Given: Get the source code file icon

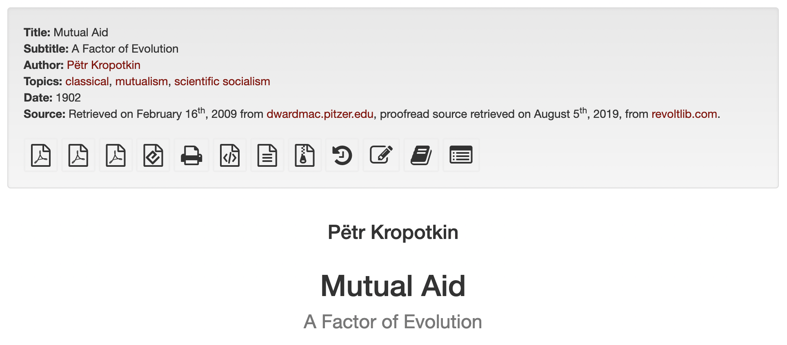Looking at the screenshot, I should point(230,155).
